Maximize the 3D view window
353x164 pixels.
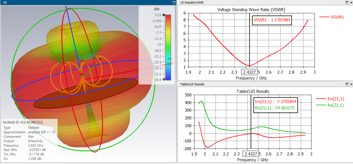tap(174, 2)
